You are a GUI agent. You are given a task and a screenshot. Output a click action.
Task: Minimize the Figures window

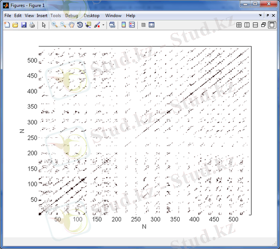click(x=245, y=4)
